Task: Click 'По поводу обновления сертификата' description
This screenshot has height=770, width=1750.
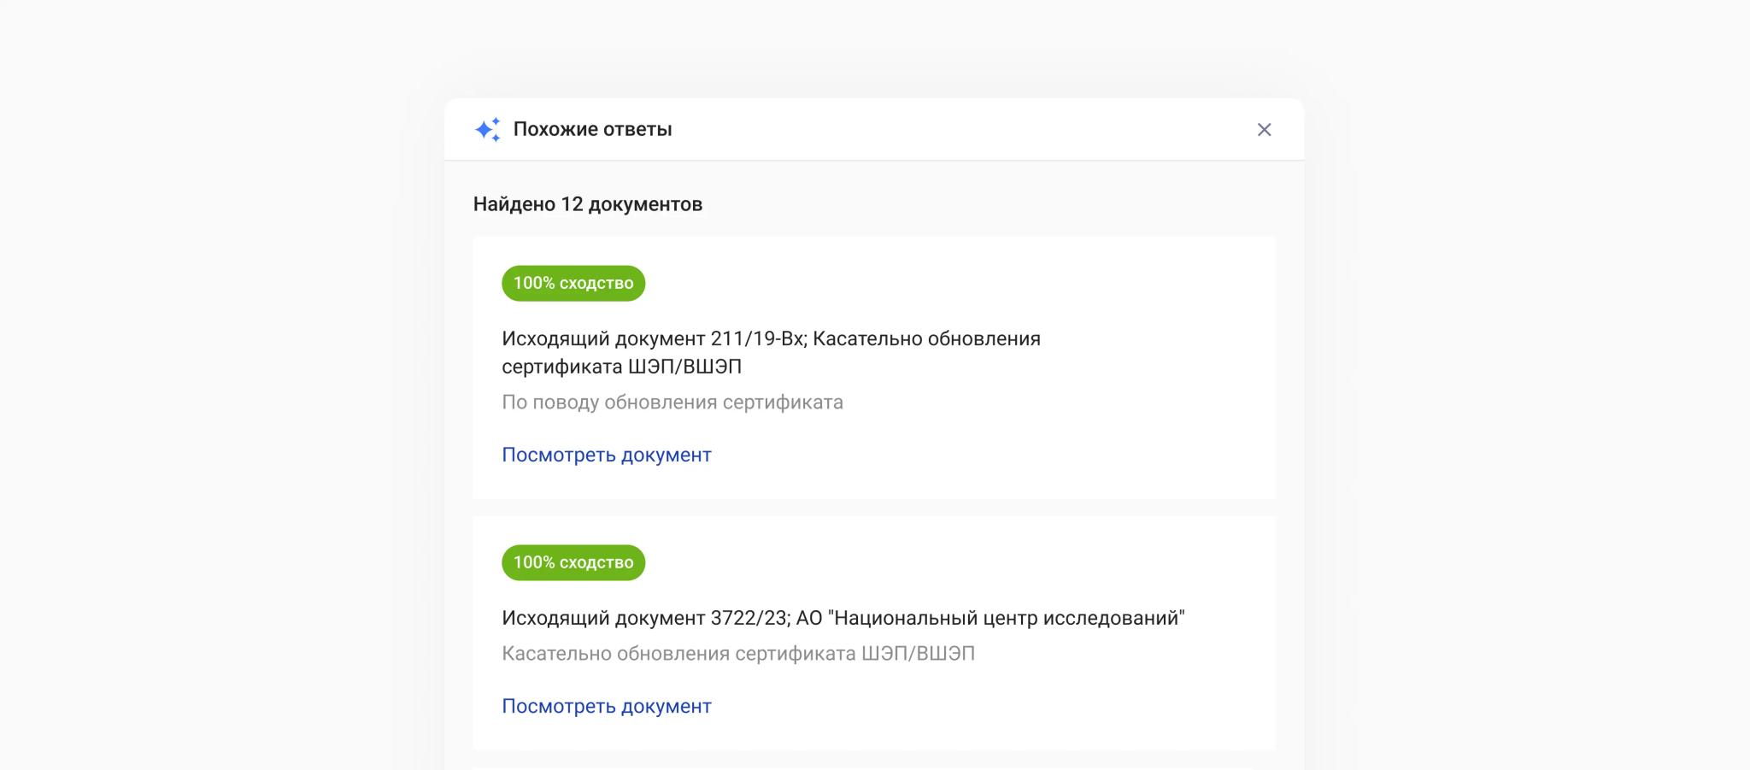Action: pyautogui.click(x=672, y=403)
